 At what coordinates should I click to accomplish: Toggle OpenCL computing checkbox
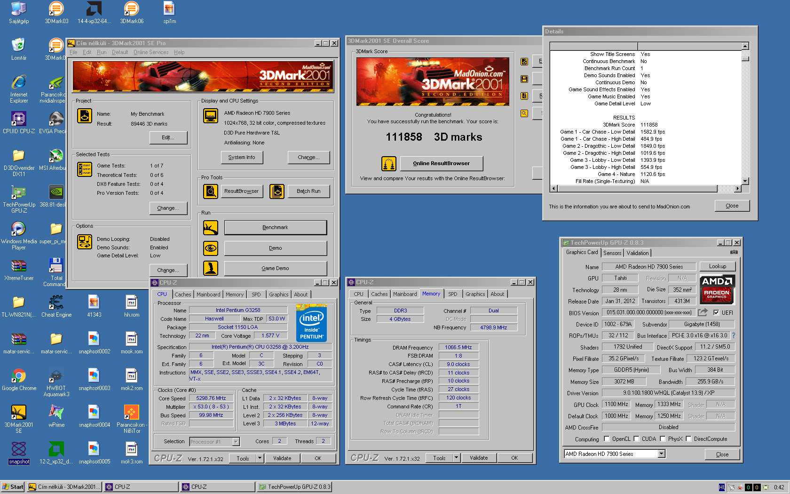pyautogui.click(x=607, y=439)
